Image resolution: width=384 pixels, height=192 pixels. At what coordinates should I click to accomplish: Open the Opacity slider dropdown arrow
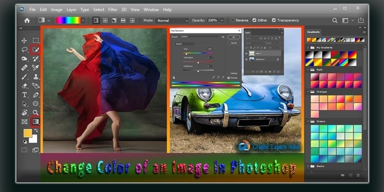pyautogui.click(x=222, y=20)
